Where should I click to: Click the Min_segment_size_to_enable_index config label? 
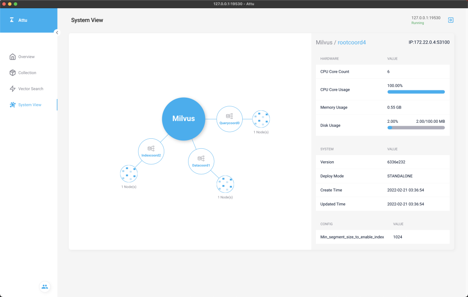352,237
